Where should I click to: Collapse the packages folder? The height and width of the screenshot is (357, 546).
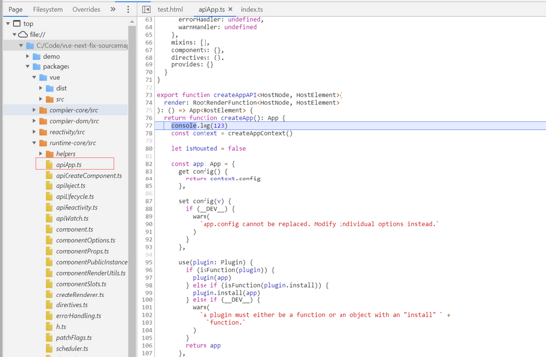point(28,66)
